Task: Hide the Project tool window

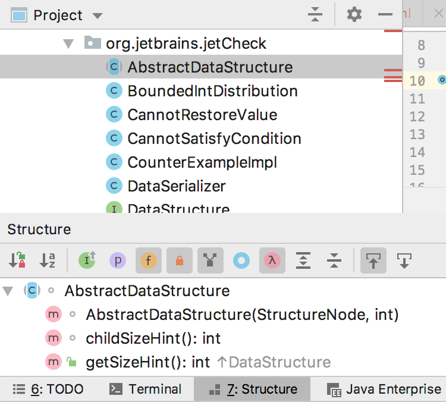Action: pos(385,15)
